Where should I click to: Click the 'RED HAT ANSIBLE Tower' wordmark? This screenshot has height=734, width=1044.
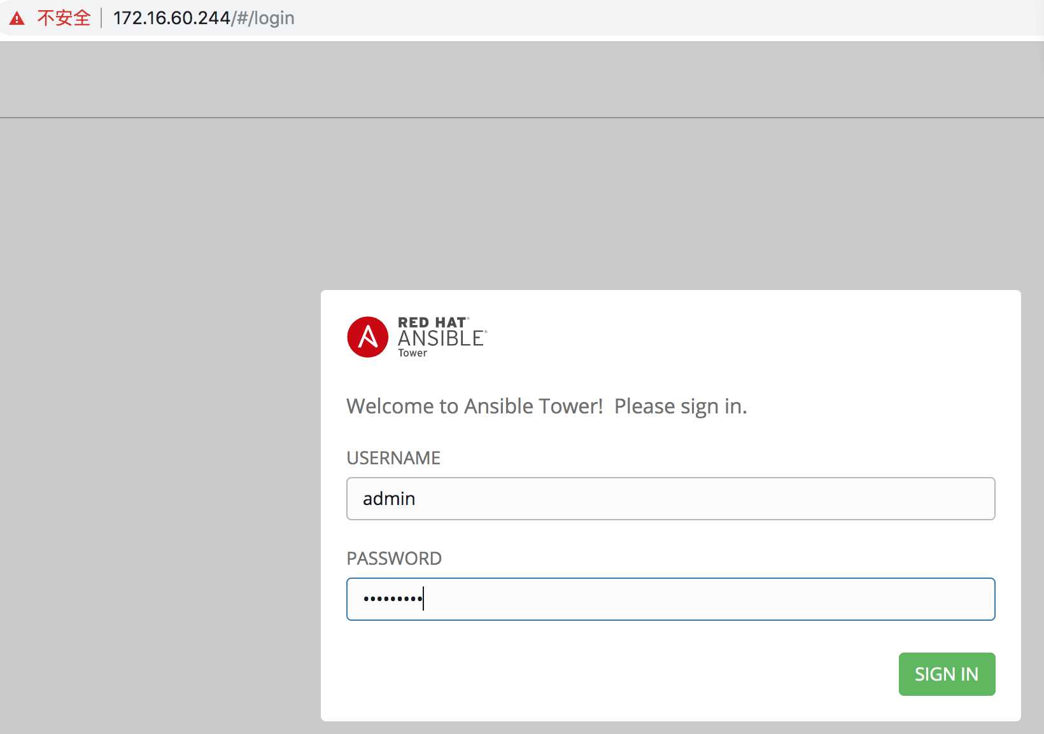(442, 337)
